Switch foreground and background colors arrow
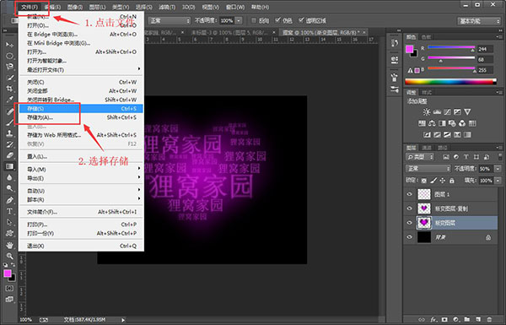The width and height of the screenshot is (506, 325). tap(13, 265)
